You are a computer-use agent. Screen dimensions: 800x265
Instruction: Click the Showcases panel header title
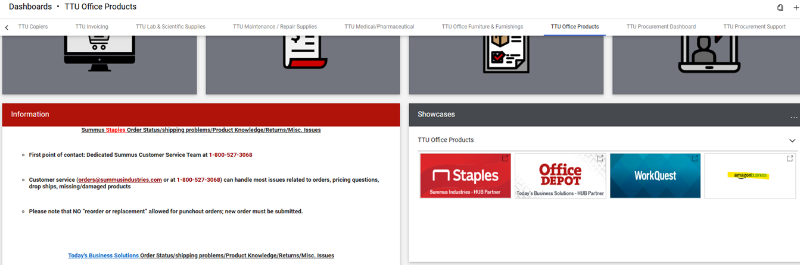pos(436,114)
